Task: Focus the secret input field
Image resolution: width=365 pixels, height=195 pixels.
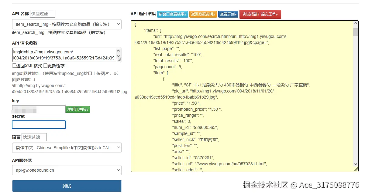Action: point(39,125)
